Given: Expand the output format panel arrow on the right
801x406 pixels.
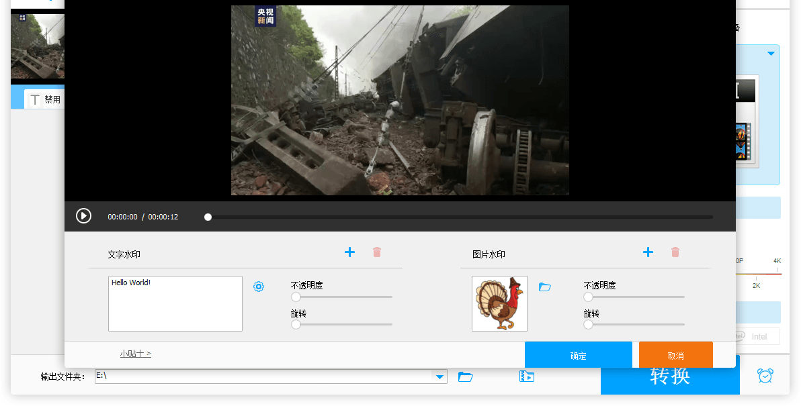Looking at the screenshot, I should point(771,54).
